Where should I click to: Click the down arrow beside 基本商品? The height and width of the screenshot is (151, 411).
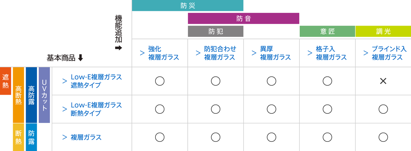point(80,58)
